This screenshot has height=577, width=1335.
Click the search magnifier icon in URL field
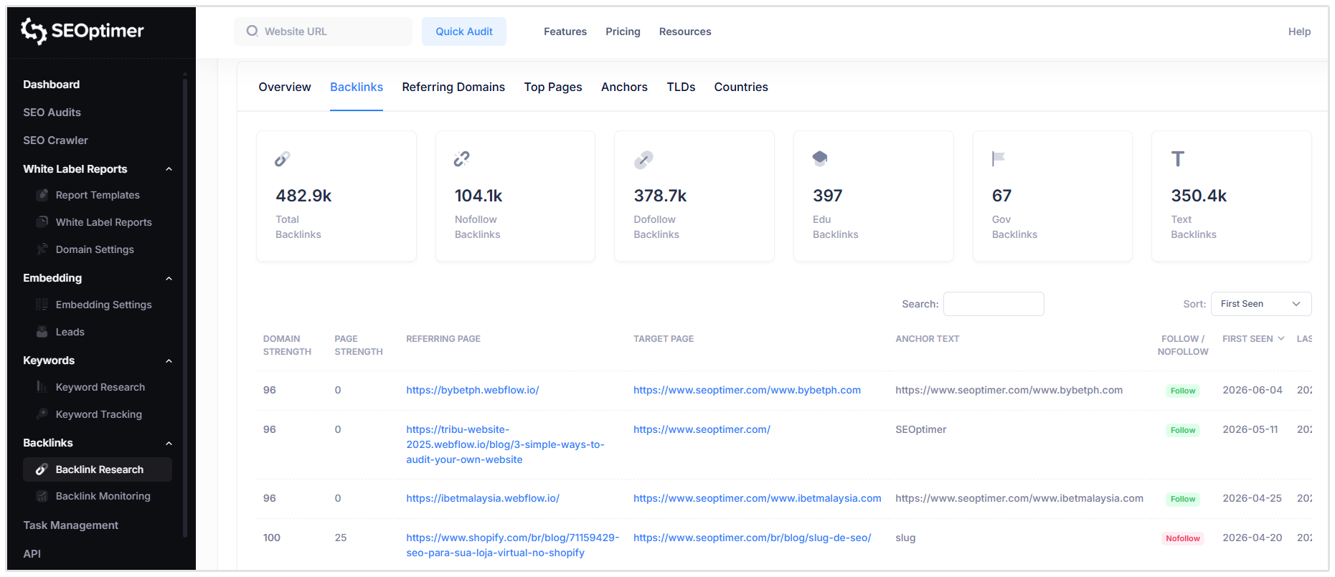click(252, 31)
